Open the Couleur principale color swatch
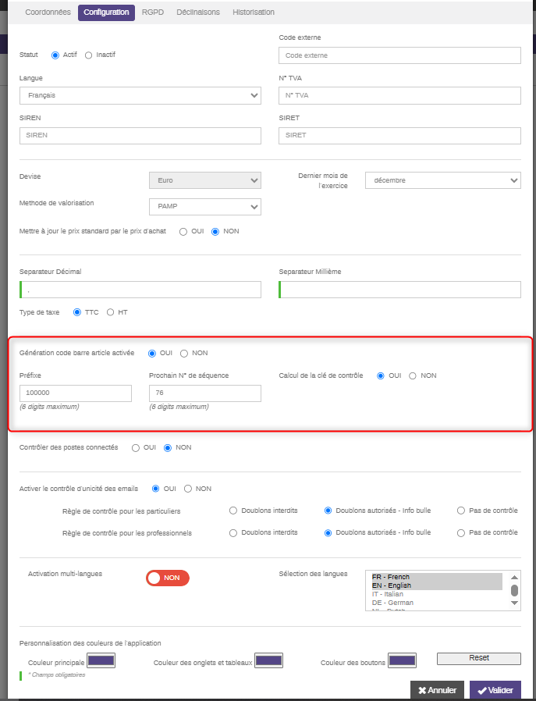The image size is (536, 701). pos(101,660)
